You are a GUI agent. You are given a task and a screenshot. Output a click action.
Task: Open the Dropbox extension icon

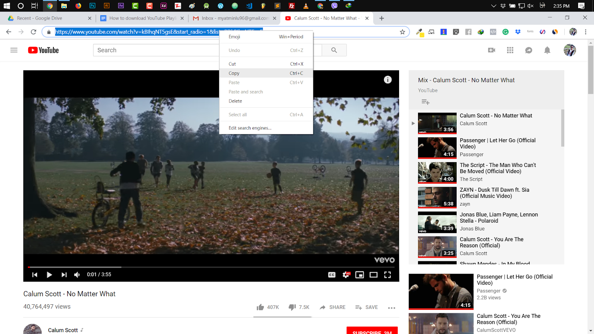click(518, 32)
